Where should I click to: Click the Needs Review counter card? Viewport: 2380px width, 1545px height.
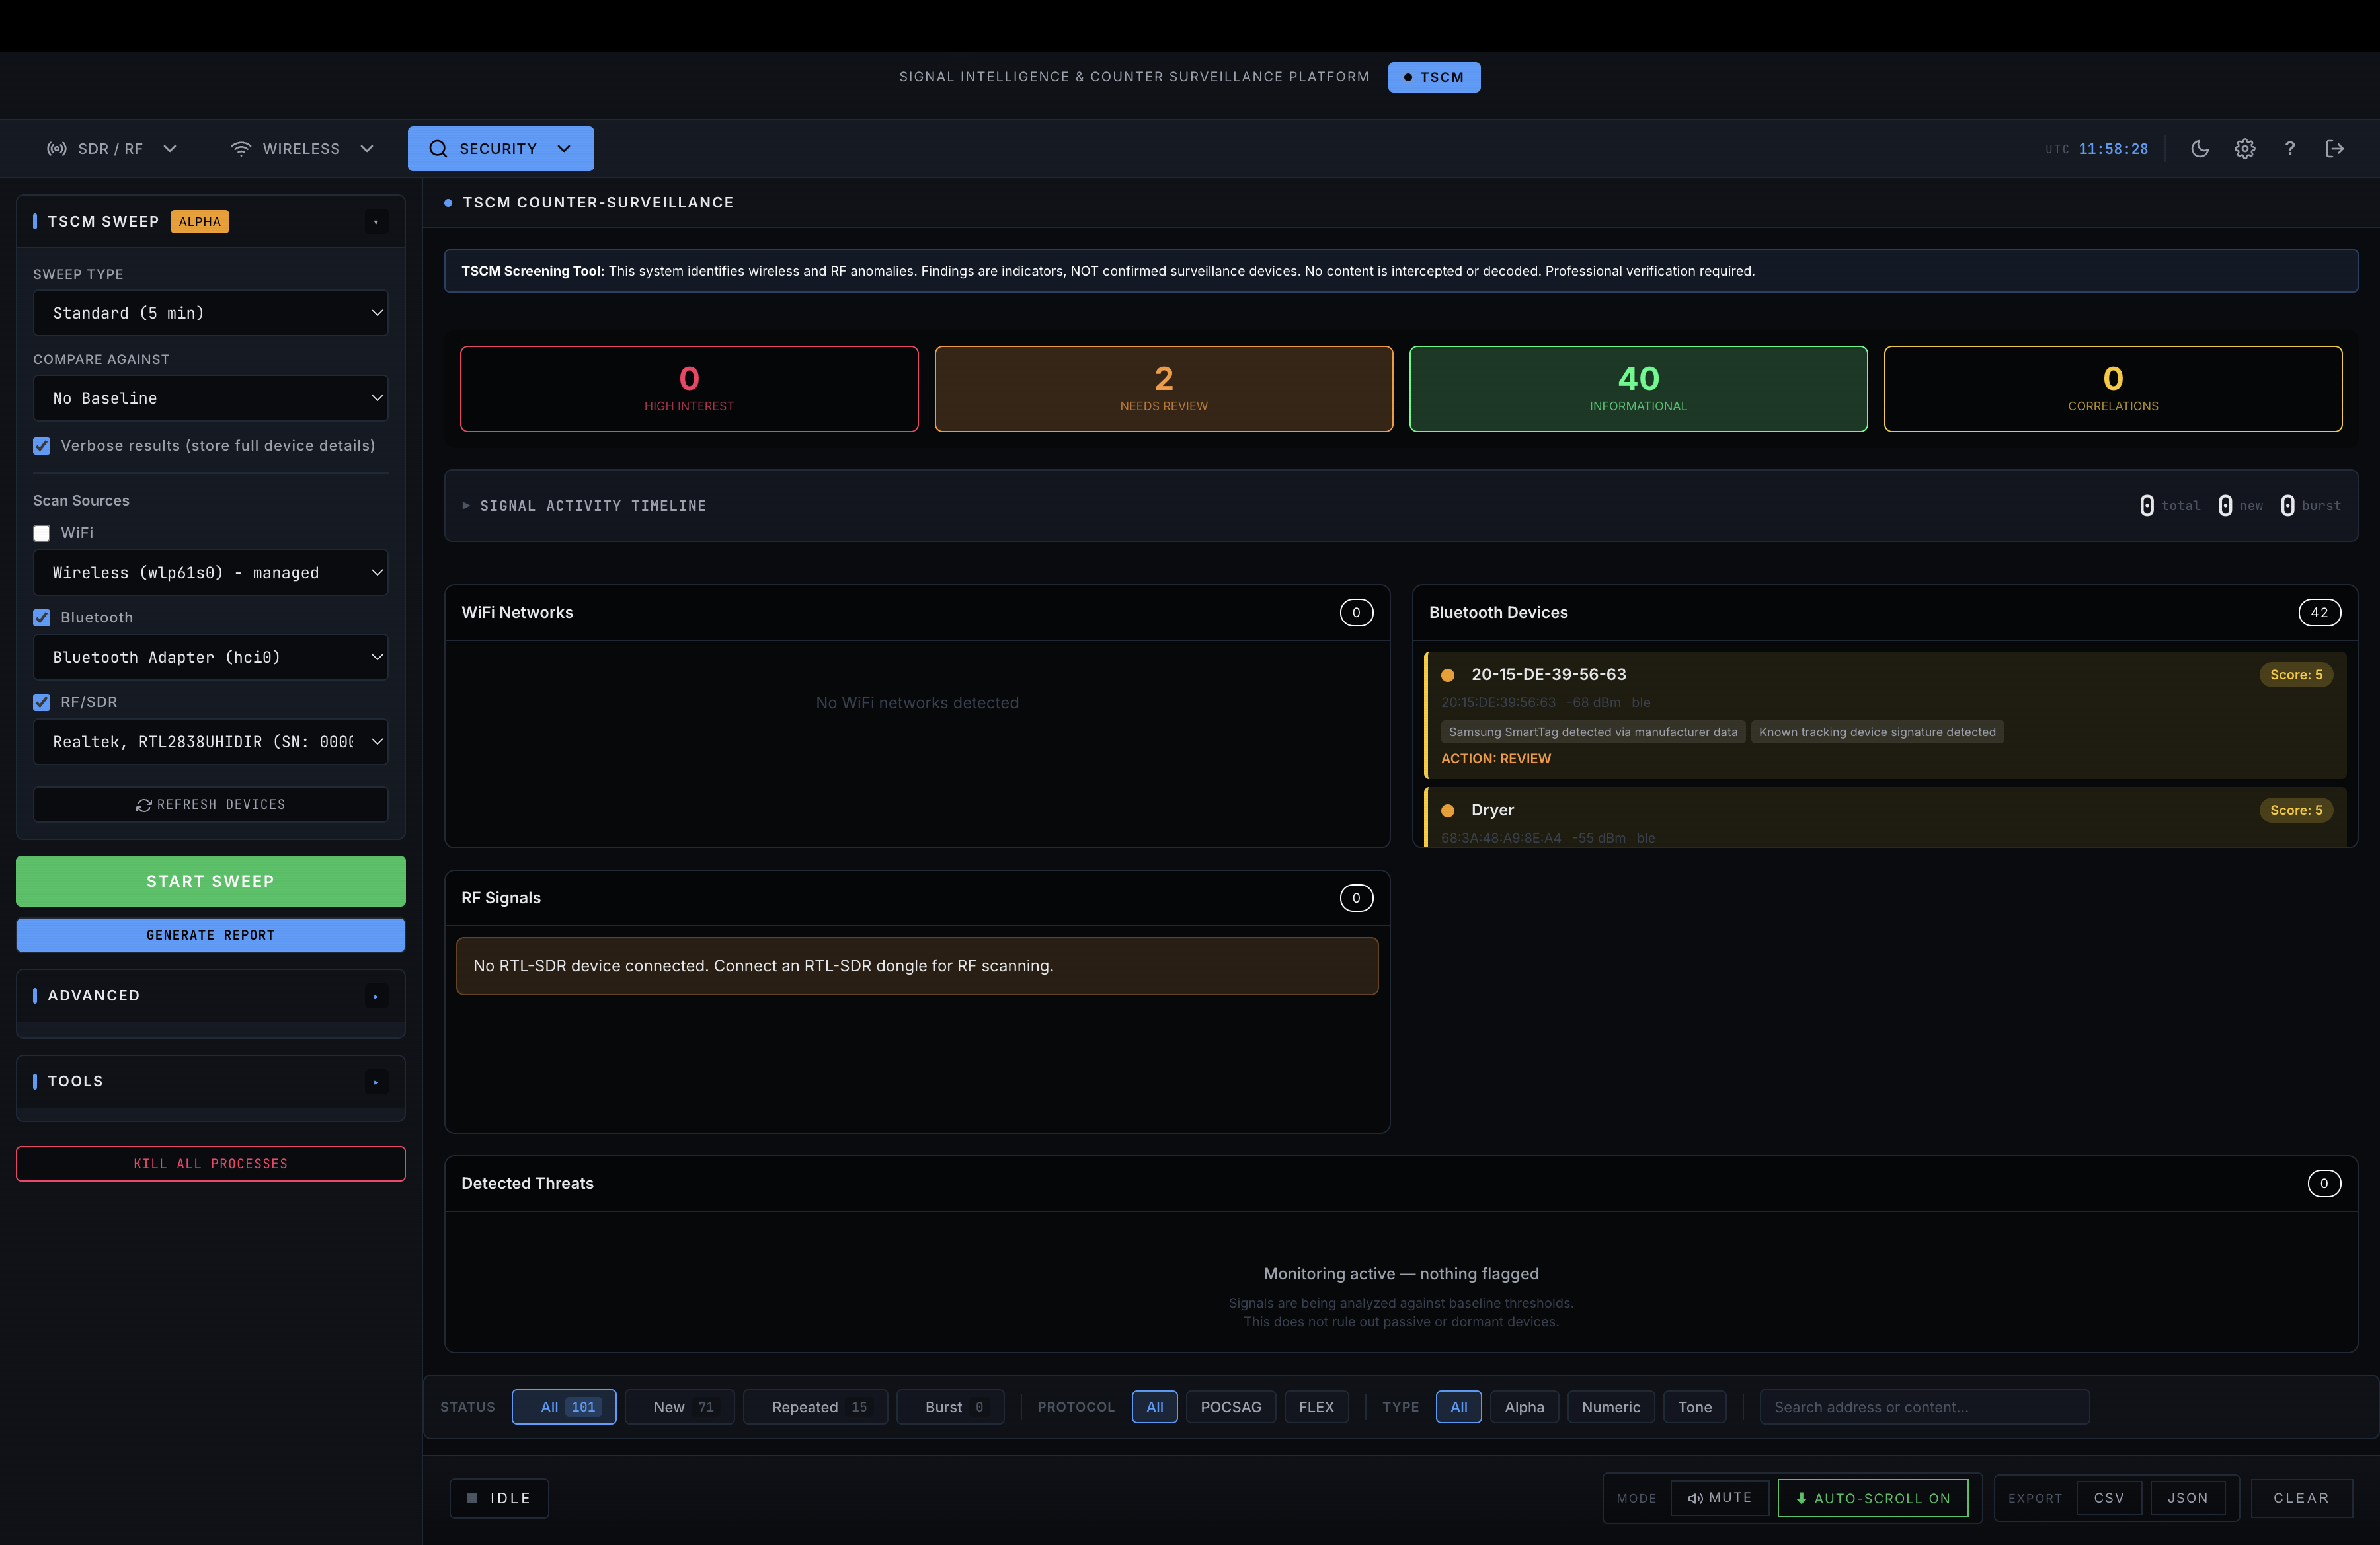tap(1163, 389)
